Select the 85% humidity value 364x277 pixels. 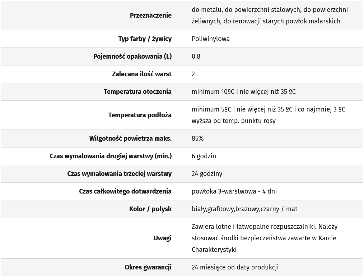point(197,138)
